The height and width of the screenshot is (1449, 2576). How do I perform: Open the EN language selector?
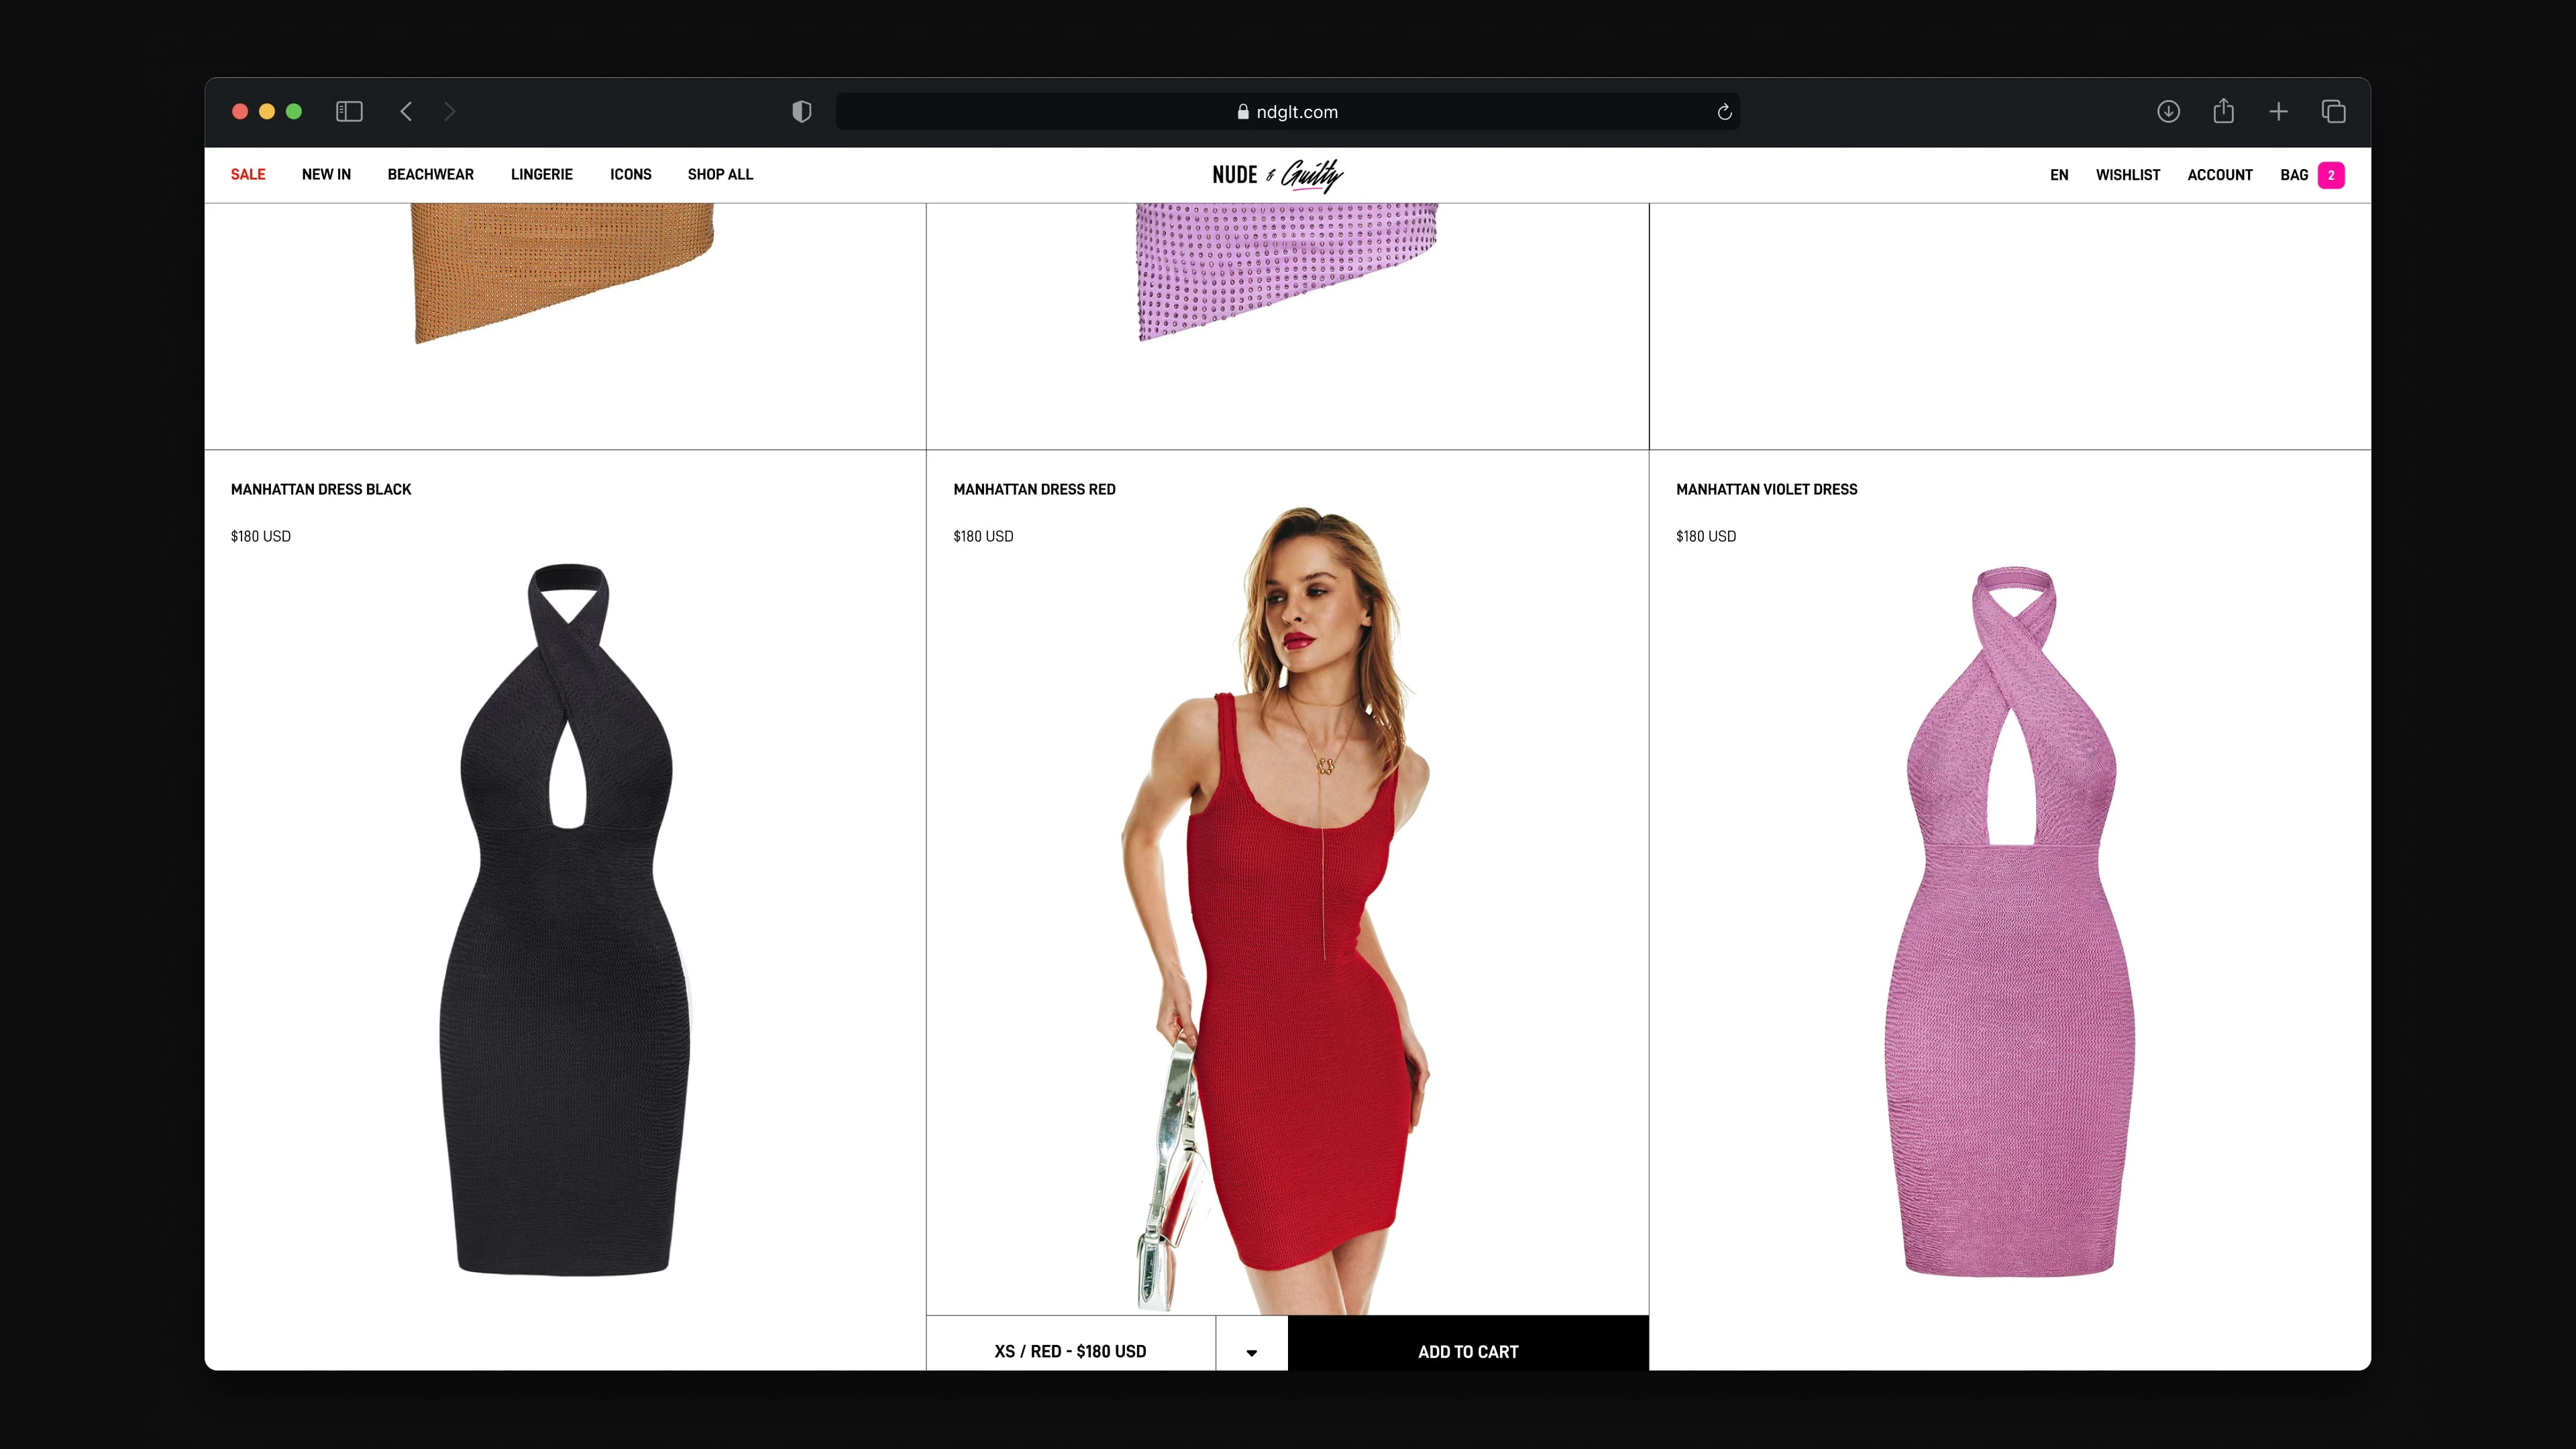click(2058, 175)
